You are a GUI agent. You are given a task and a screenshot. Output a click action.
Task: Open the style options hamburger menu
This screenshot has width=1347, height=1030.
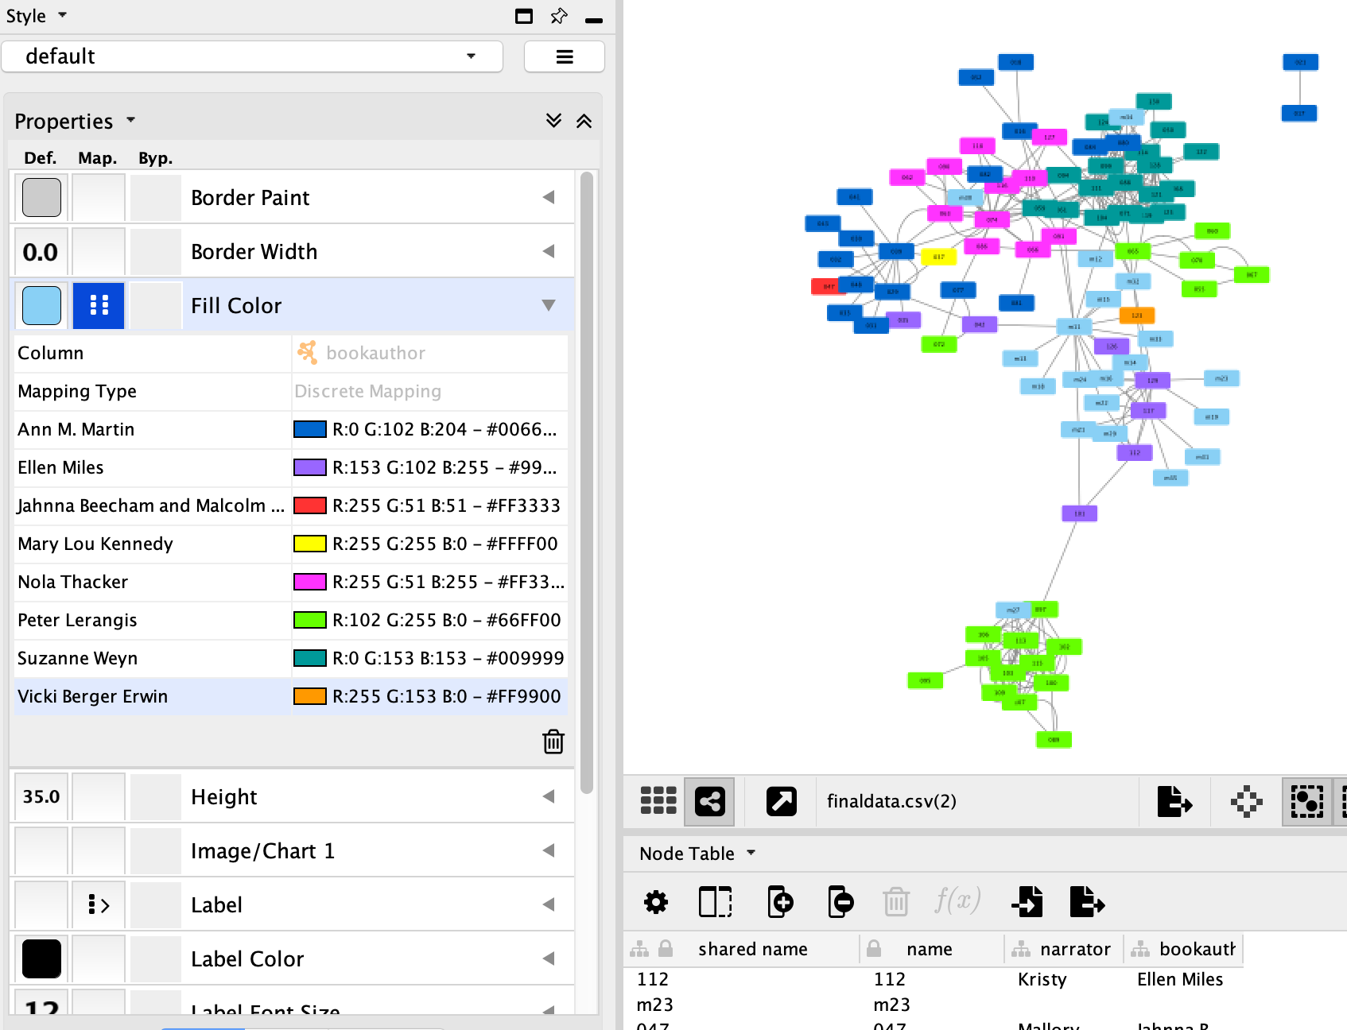[x=565, y=56]
